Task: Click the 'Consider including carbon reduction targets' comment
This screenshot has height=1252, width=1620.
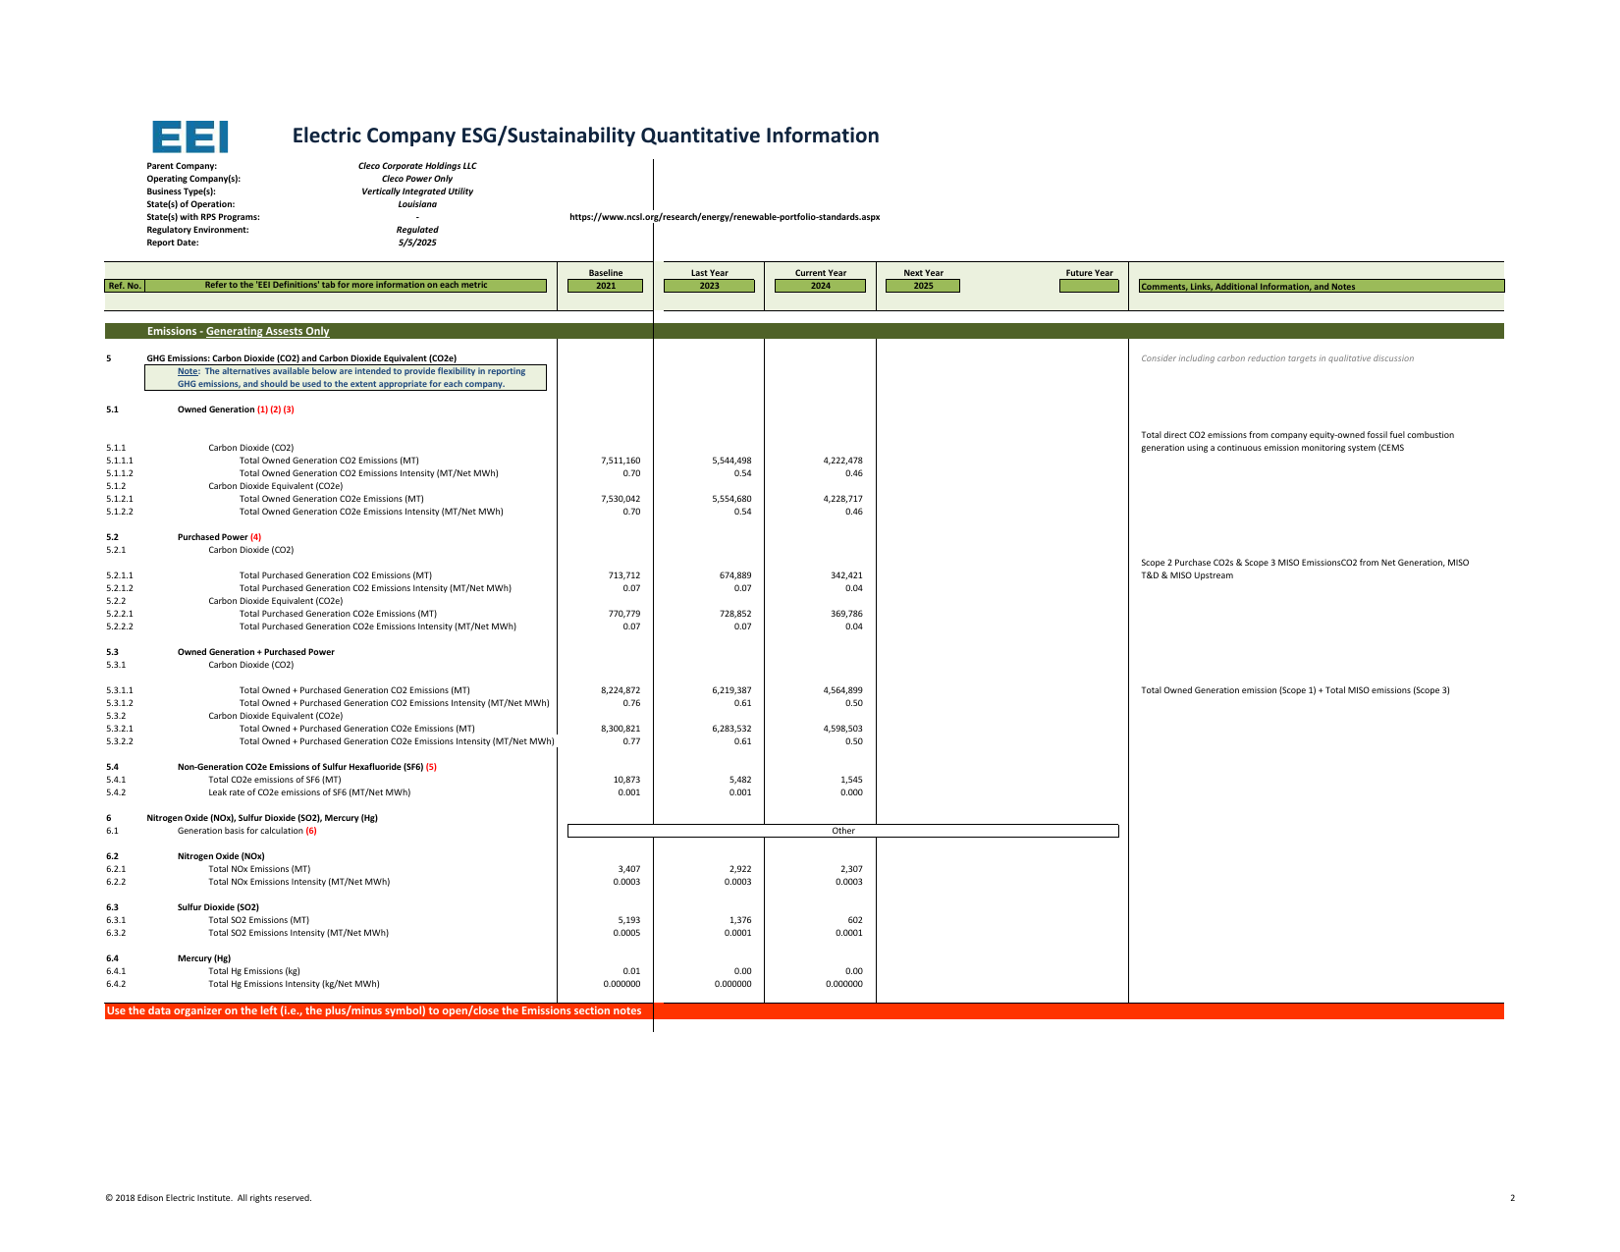Action: [x=1277, y=358]
